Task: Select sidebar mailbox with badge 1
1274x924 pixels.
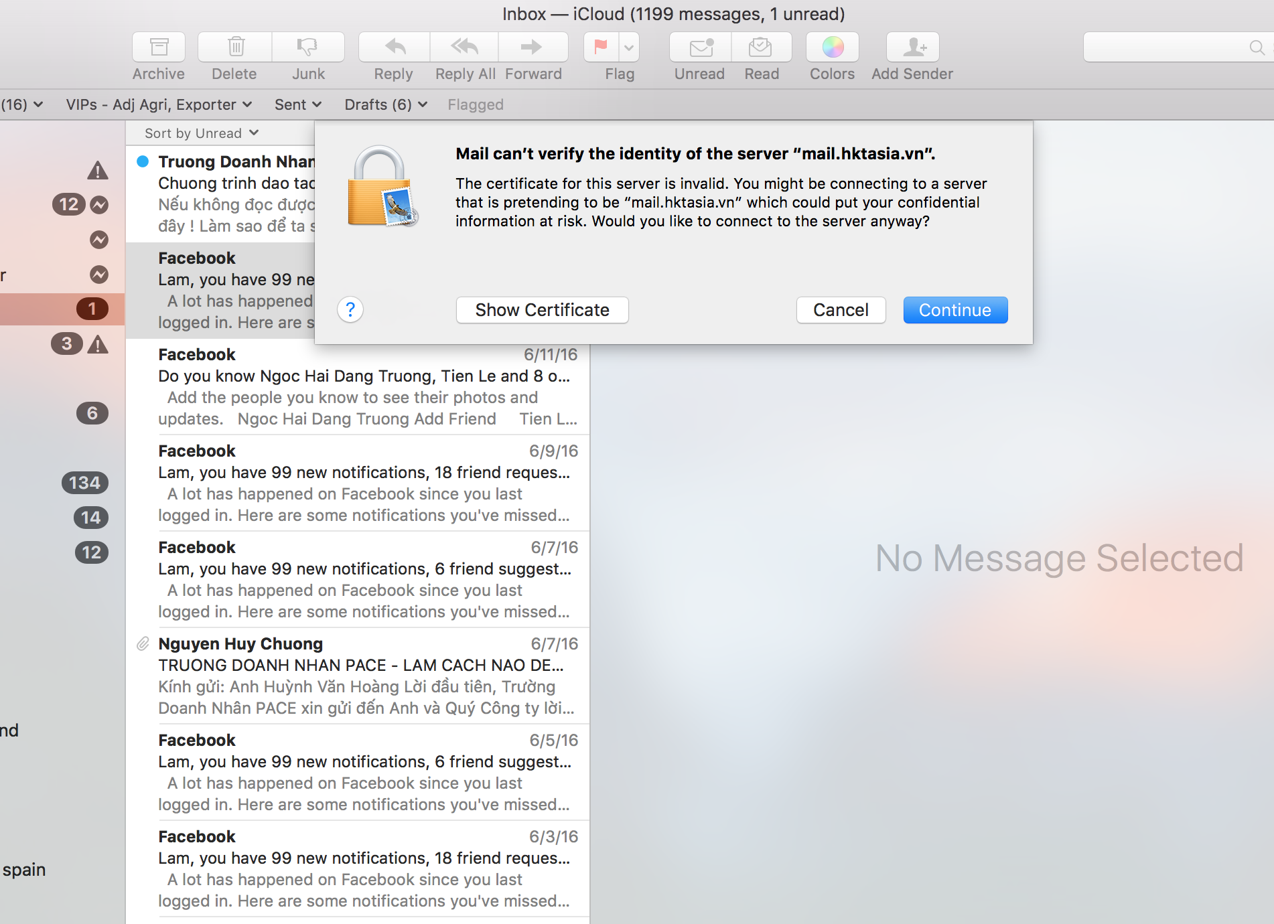Action: pyautogui.click(x=62, y=309)
